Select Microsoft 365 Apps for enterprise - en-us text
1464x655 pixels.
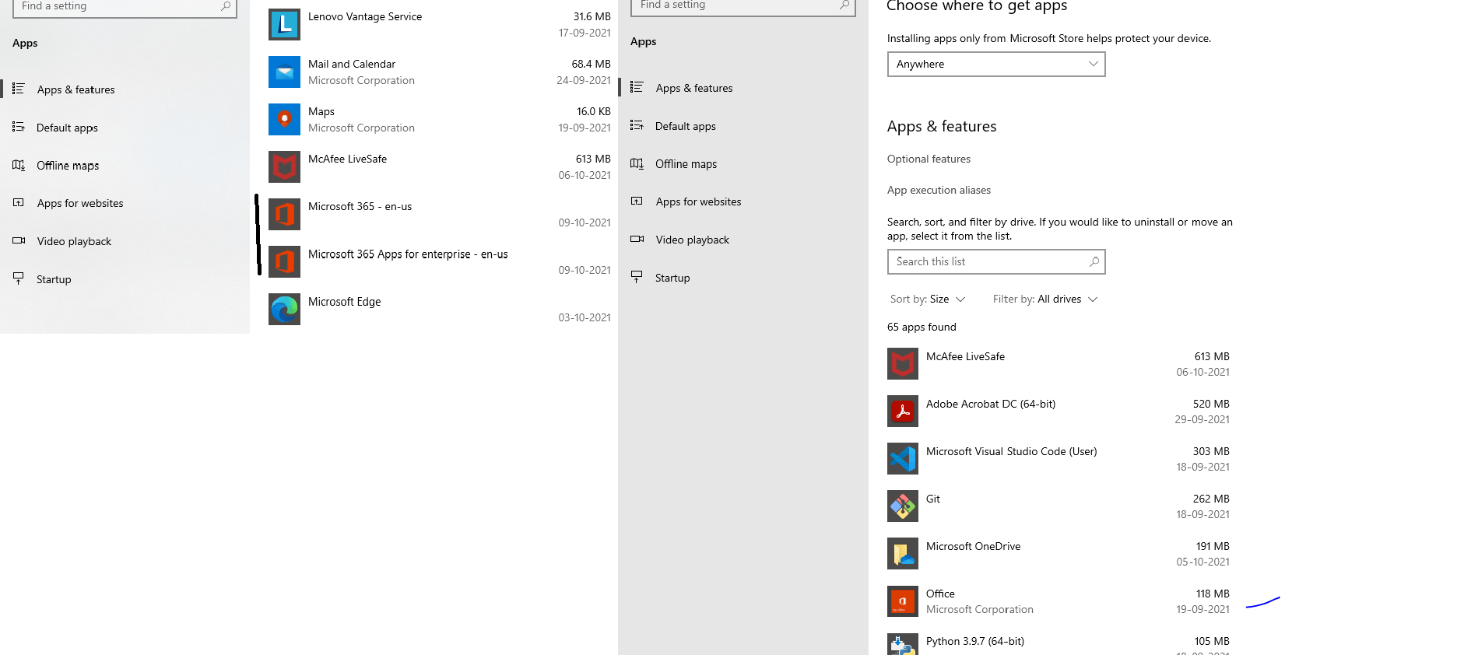(x=408, y=254)
